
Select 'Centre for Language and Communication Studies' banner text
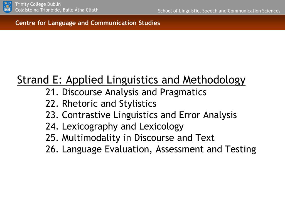tap(88, 23)
